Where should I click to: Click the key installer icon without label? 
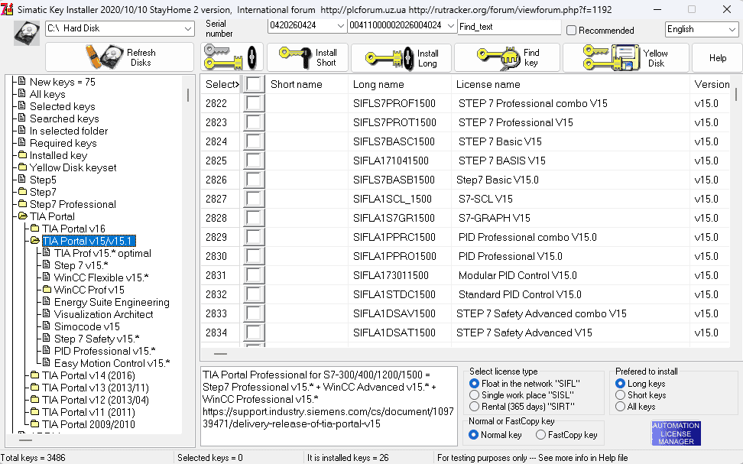pos(232,57)
